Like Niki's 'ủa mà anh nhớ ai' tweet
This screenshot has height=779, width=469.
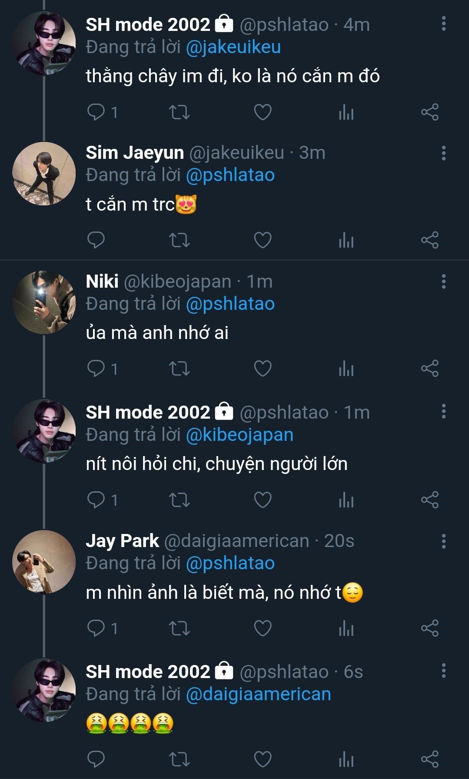pos(263,369)
